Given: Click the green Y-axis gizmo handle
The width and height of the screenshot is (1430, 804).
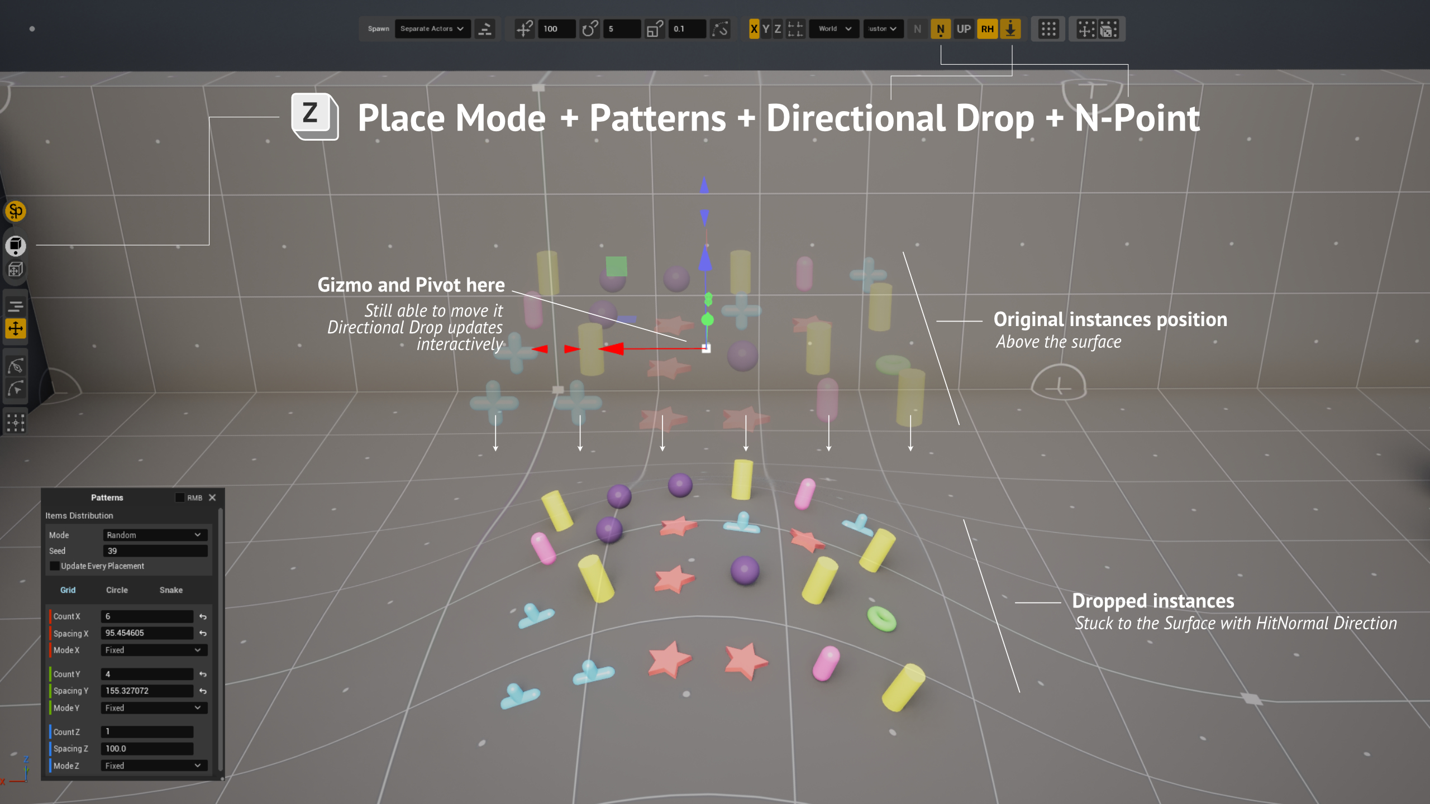Looking at the screenshot, I should [707, 319].
